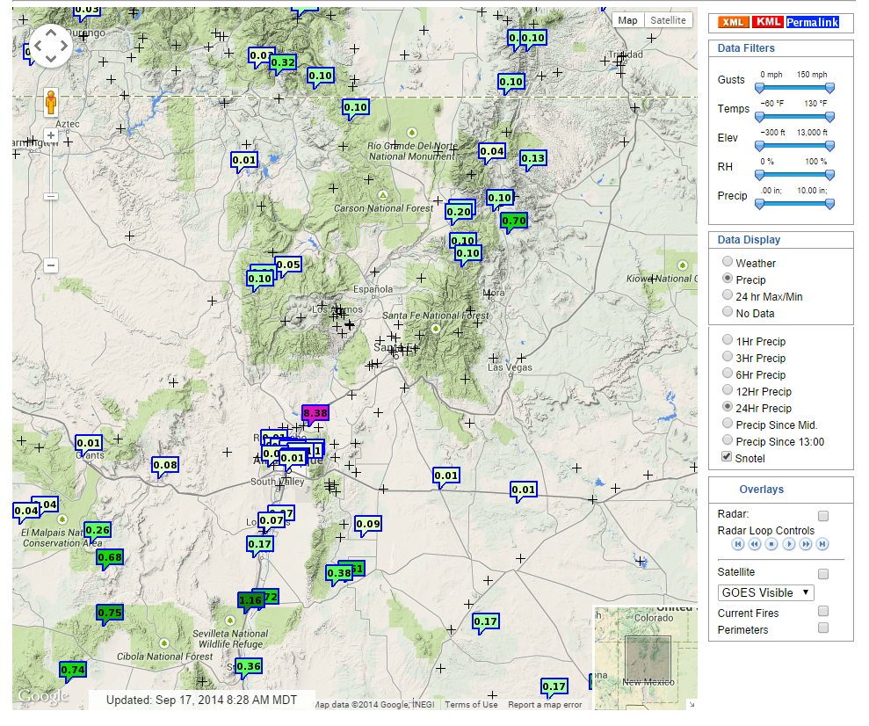
Task: Open the GOES Visible satellite dropdown
Action: click(x=764, y=592)
